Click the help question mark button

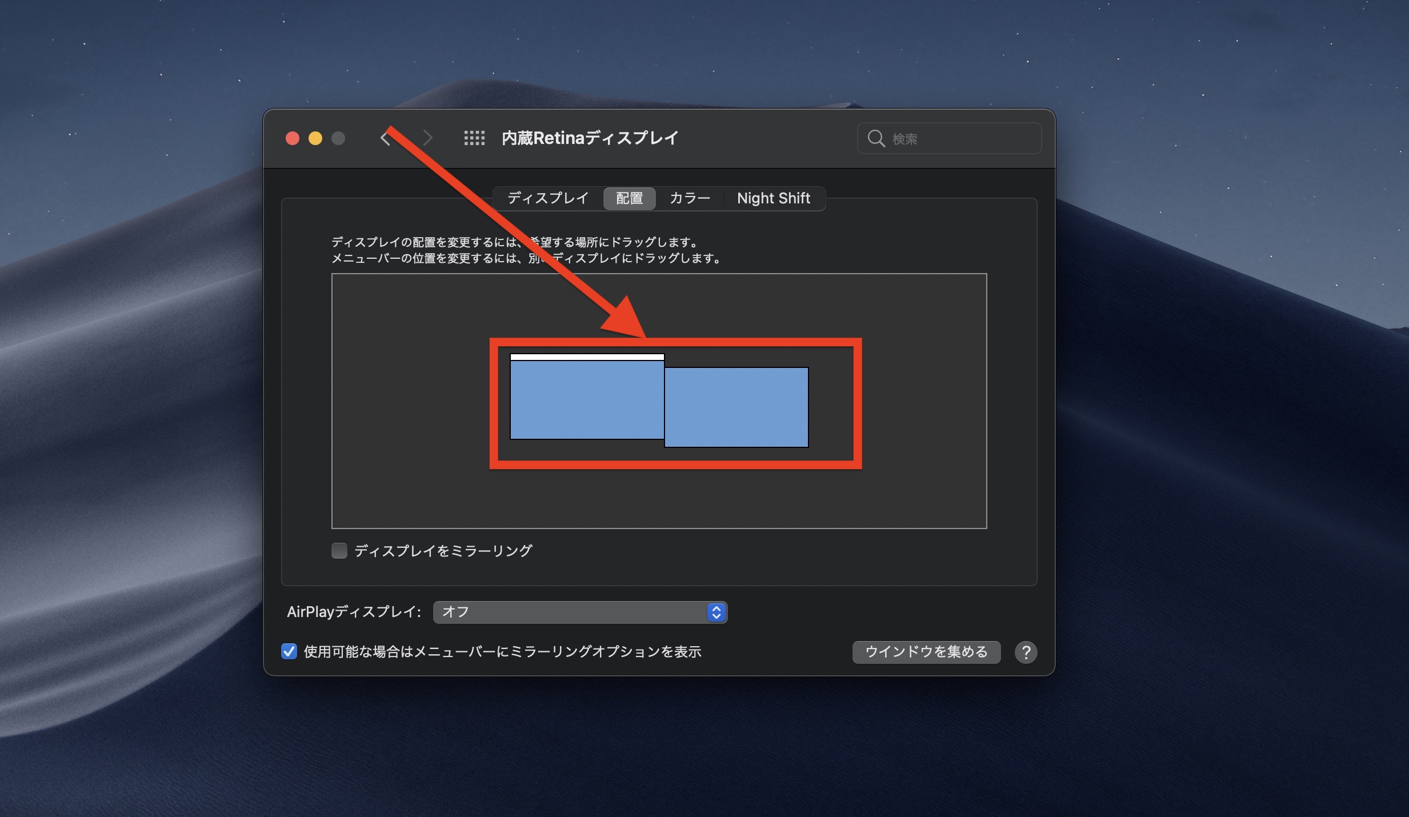(x=1026, y=652)
